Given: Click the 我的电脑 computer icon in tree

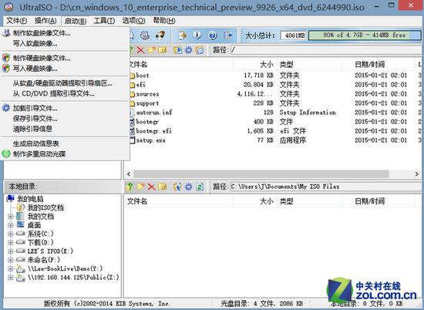Looking at the screenshot, I should click(x=11, y=198).
